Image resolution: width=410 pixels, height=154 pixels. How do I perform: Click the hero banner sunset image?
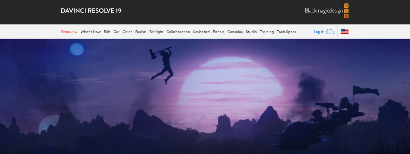pos(205,96)
